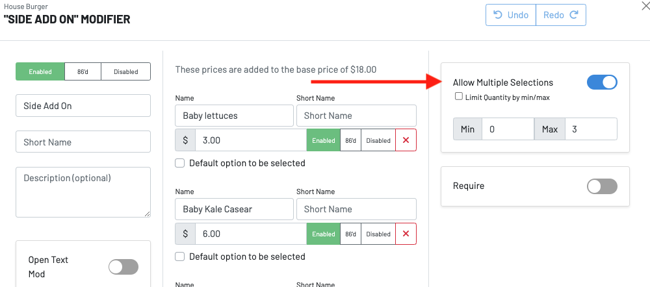Enable the Open Text Mod toggle
The height and width of the screenshot is (287, 650).
pyautogui.click(x=123, y=267)
